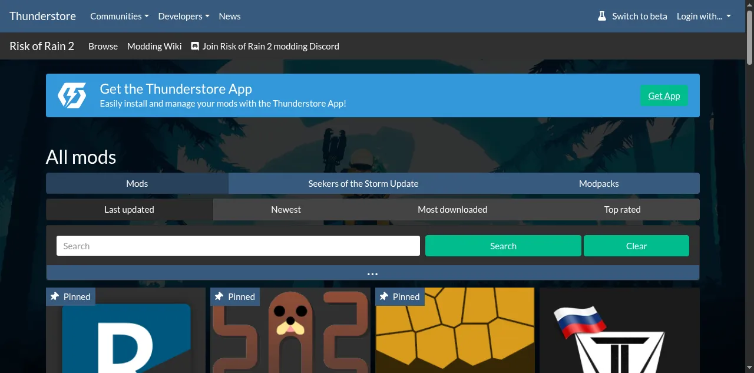Screen dimensions: 754x373
Task: Expand the Communities dropdown
Action: [x=119, y=16]
